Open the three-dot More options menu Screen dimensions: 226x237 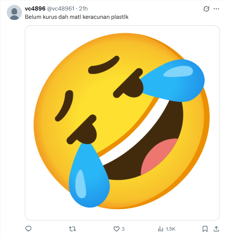pos(216,9)
